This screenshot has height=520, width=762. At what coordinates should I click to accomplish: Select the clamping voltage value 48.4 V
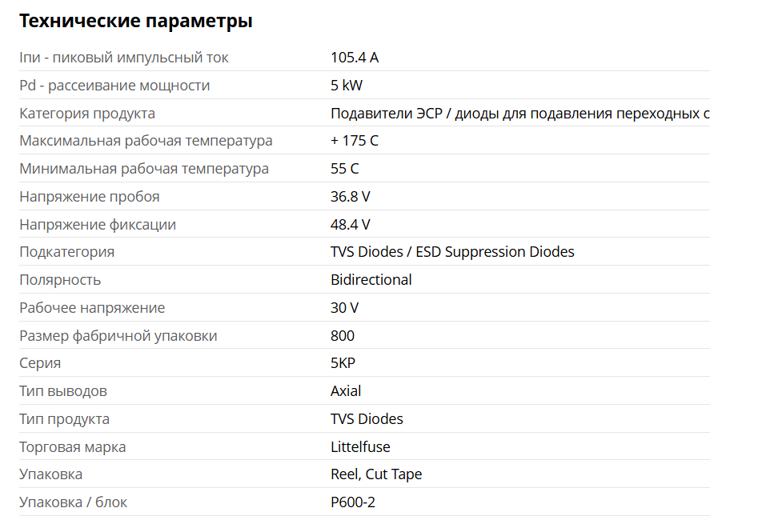351,225
